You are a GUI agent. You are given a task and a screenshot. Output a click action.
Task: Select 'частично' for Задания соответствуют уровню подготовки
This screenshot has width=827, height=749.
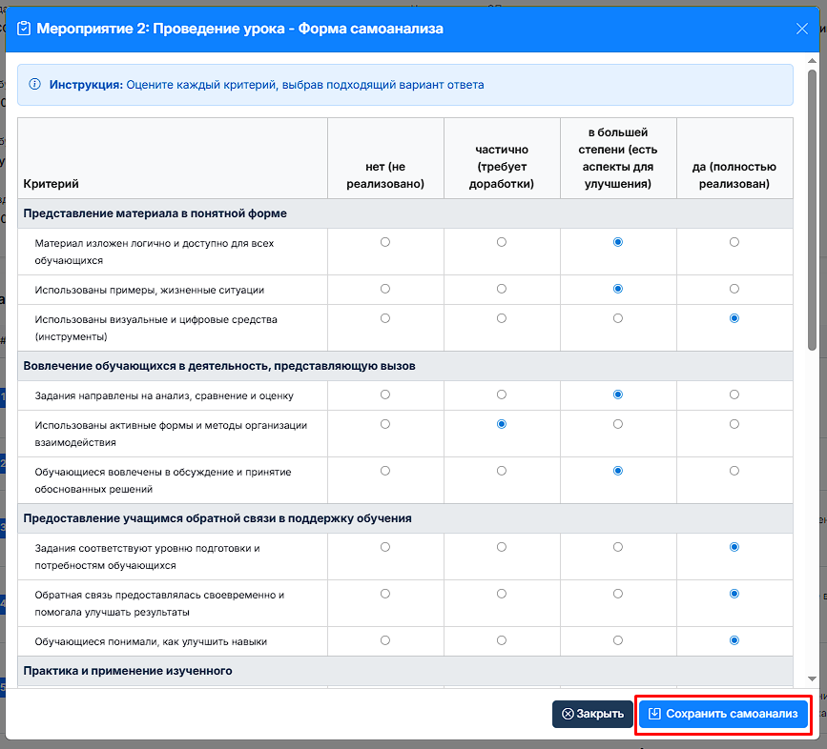pyautogui.click(x=502, y=547)
